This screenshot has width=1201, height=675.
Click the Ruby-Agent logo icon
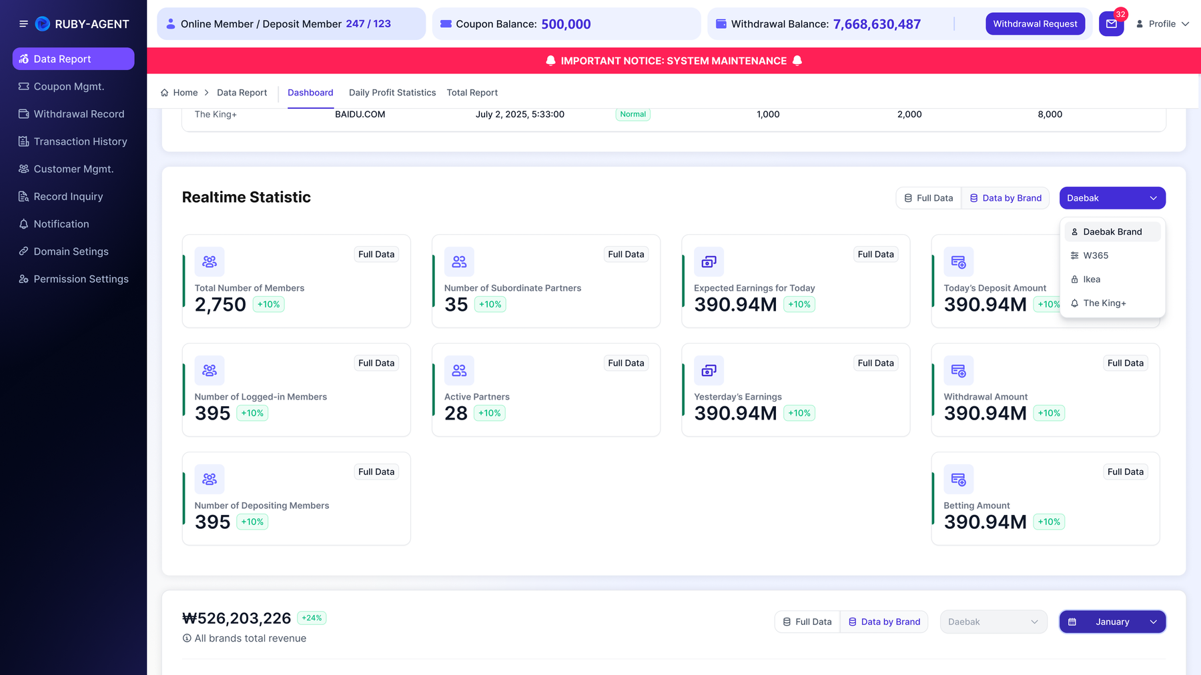43,24
